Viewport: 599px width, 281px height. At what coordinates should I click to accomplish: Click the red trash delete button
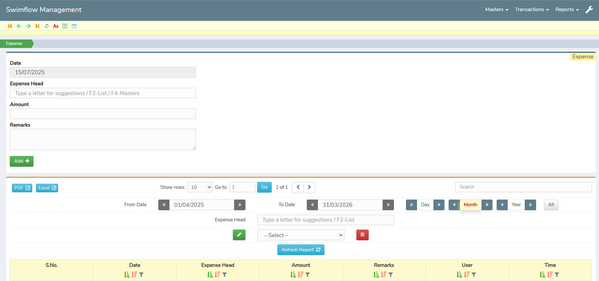pos(362,235)
